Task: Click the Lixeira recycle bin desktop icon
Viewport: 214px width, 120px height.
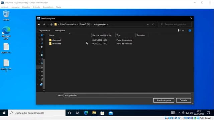Action: (x=6, y=16)
